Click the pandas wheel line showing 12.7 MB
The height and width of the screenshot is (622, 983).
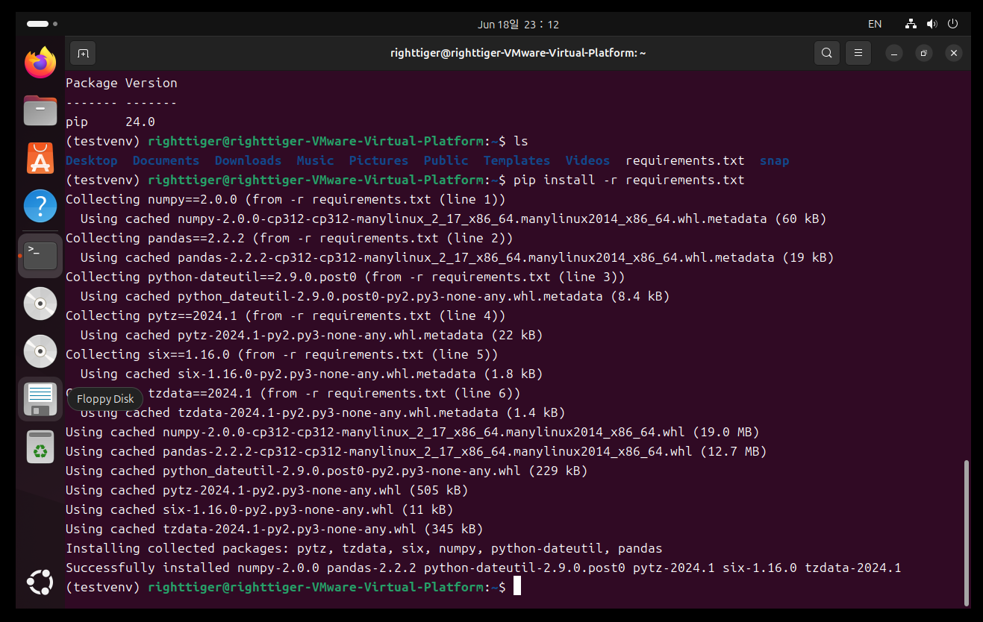pyautogui.click(x=416, y=451)
